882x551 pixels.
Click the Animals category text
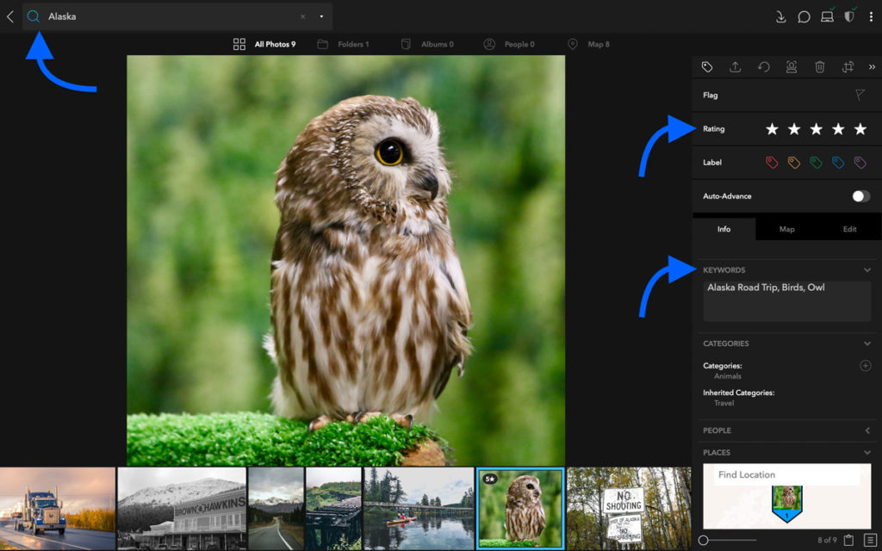pyautogui.click(x=728, y=376)
